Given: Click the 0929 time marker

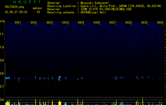Looking at the screenshot, I should [144, 23].
